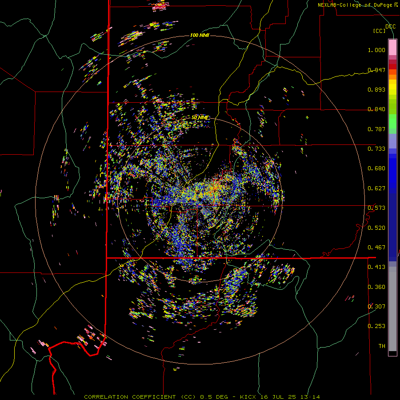The height and width of the screenshot is (400, 400).
Task: Click the 50 NMI range ring label
Action: (x=200, y=118)
